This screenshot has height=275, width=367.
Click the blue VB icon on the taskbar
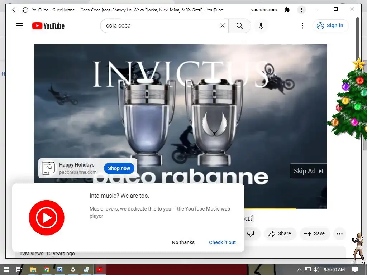tap(60, 270)
